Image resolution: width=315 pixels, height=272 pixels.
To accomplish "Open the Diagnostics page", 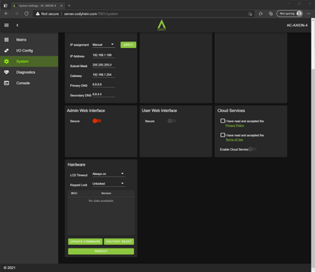I will [x=29, y=72].
